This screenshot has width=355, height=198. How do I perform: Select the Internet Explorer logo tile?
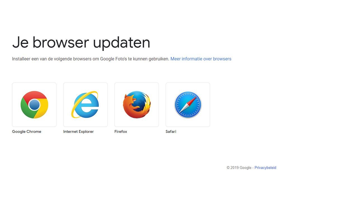tap(85, 105)
